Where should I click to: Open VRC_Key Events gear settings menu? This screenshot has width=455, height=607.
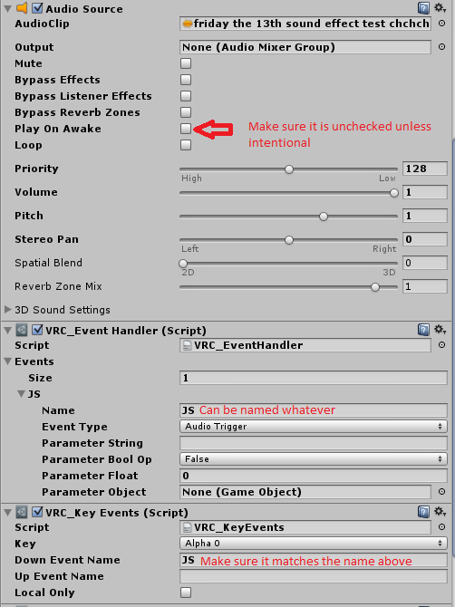[440, 512]
